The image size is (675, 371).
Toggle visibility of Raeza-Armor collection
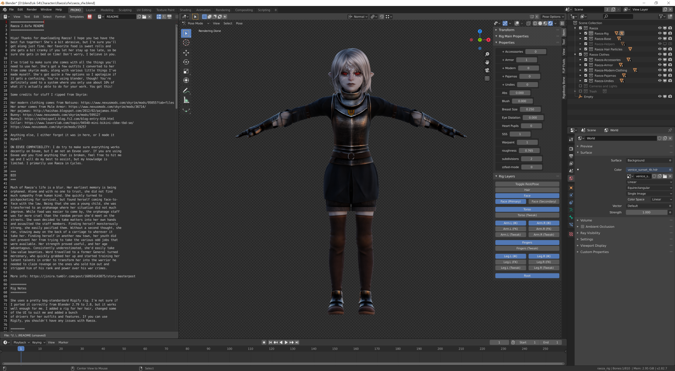[660, 65]
